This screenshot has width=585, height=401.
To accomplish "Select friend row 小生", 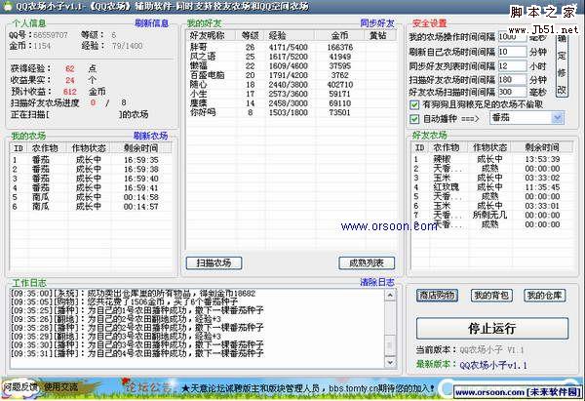I will coord(291,94).
